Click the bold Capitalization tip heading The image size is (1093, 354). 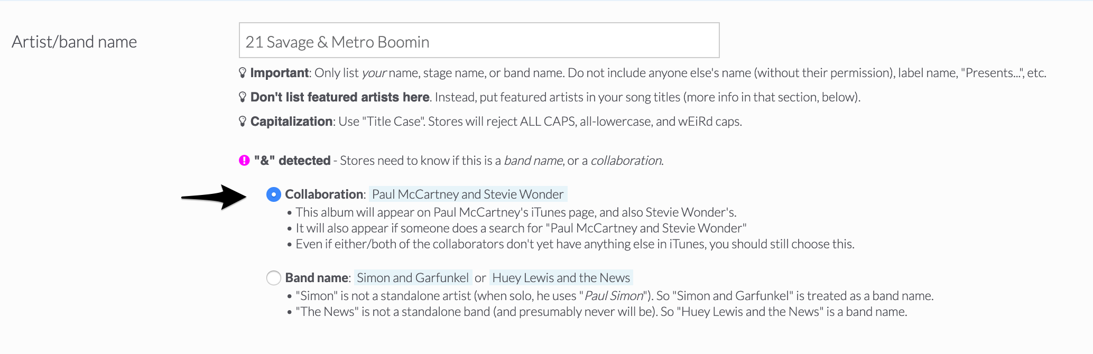[291, 122]
